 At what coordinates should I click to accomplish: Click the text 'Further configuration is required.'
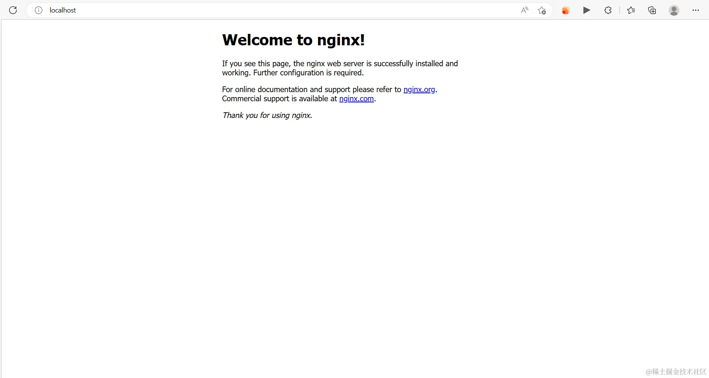coord(308,73)
